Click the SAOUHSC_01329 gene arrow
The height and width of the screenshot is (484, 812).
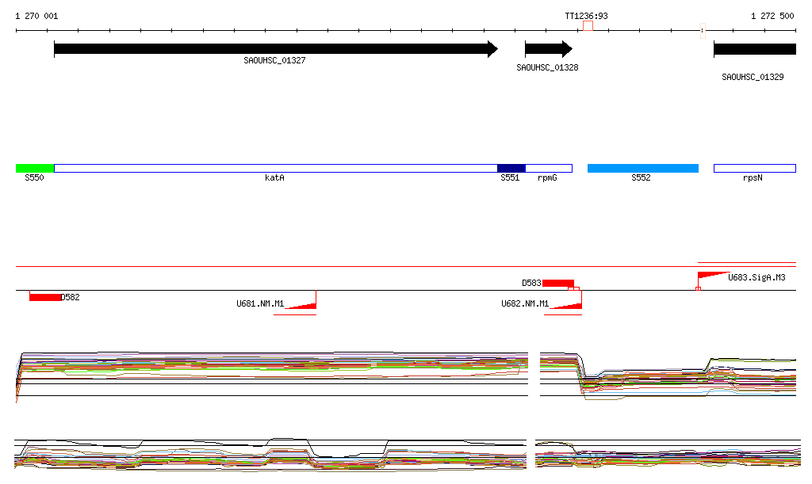(755, 49)
